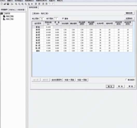Click the New file toolbar icon
The width and height of the screenshot is (137, 128).
click(2, 4)
